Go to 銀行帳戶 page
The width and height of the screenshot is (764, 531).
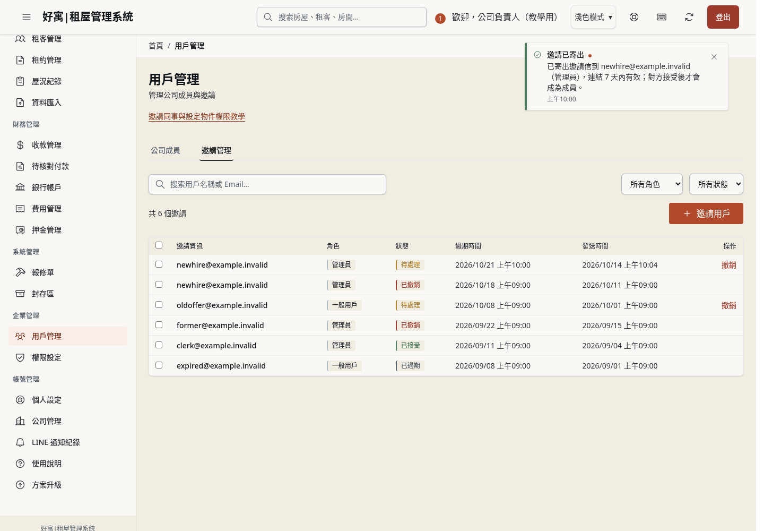click(x=68, y=187)
